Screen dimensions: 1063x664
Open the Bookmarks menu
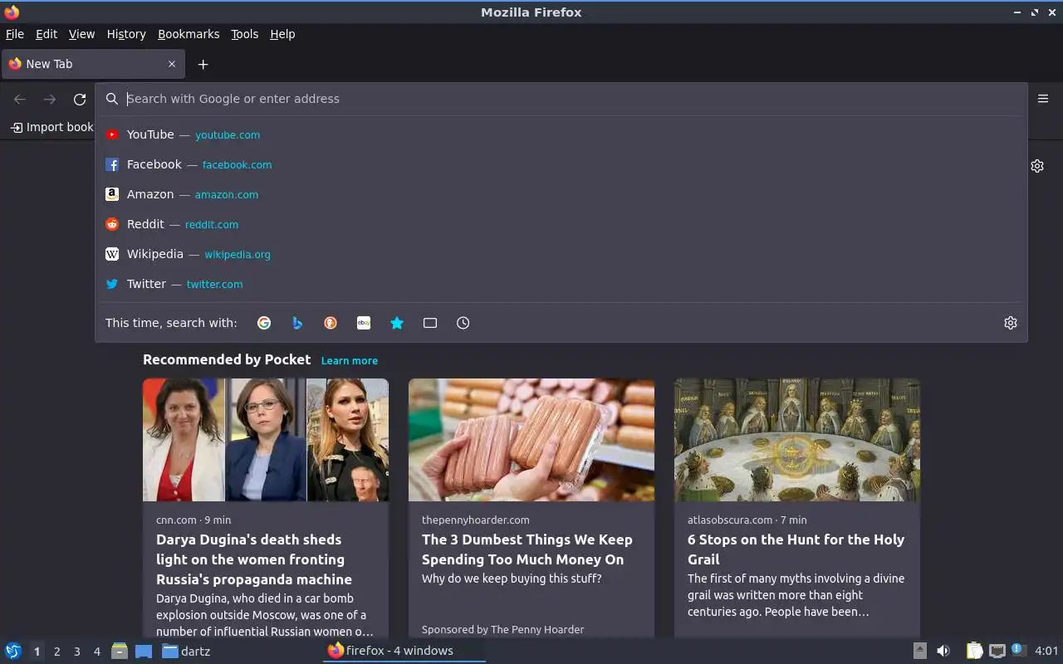189,34
